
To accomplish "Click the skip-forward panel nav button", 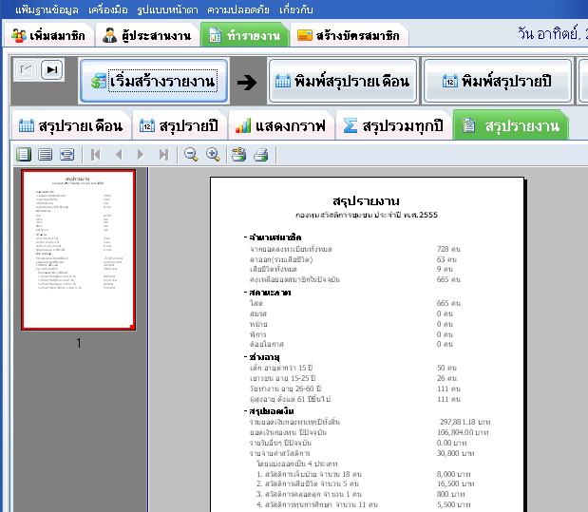I will pos(51,69).
